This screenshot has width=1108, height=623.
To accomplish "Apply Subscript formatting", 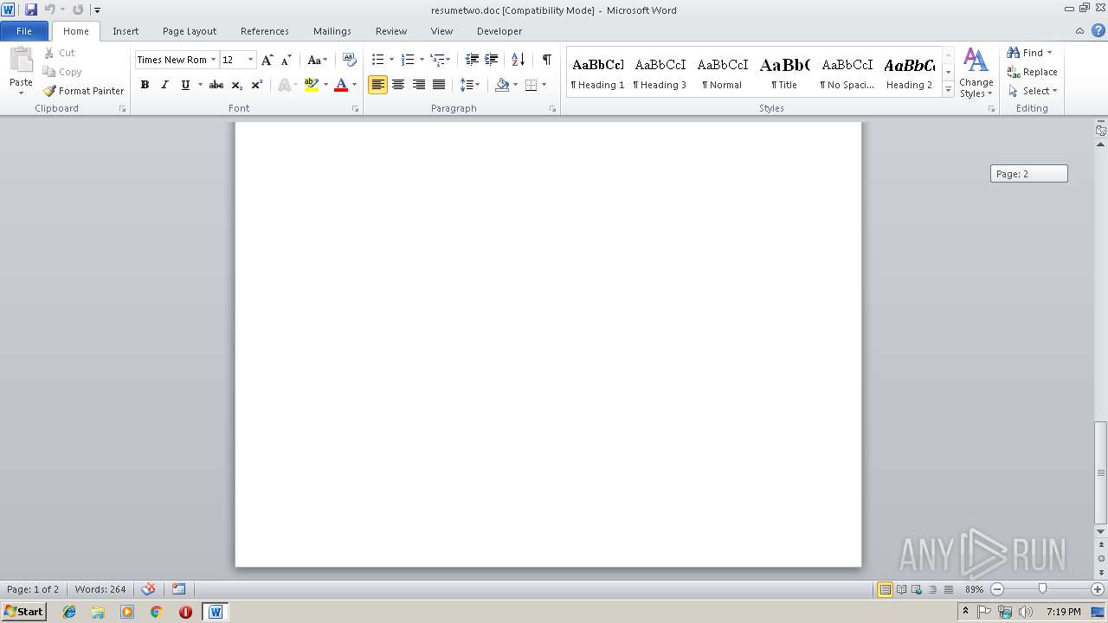I will 237,85.
